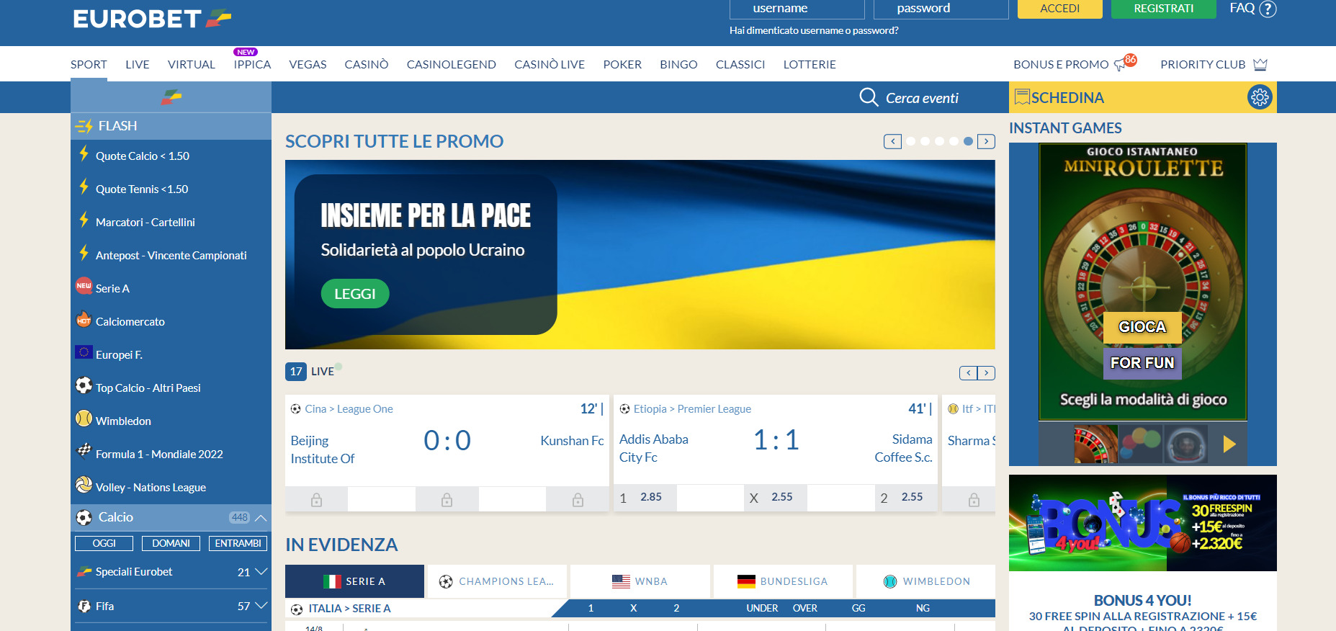The width and height of the screenshot is (1336, 631).
Task: Click the Volley Nations League ball icon
Action: tap(84, 485)
